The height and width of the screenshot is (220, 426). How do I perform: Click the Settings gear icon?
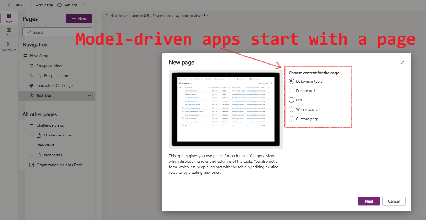pyautogui.click(x=59, y=5)
